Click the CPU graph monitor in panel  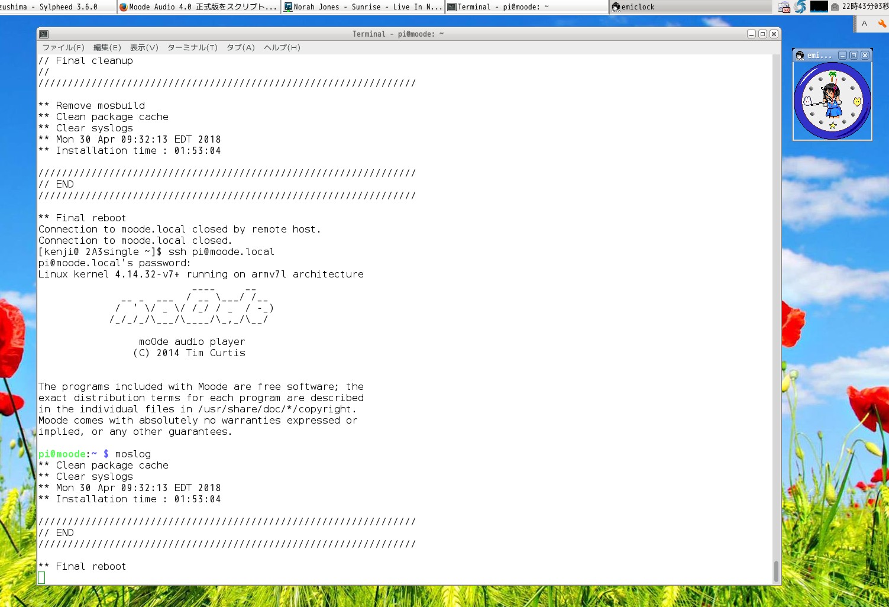click(819, 7)
